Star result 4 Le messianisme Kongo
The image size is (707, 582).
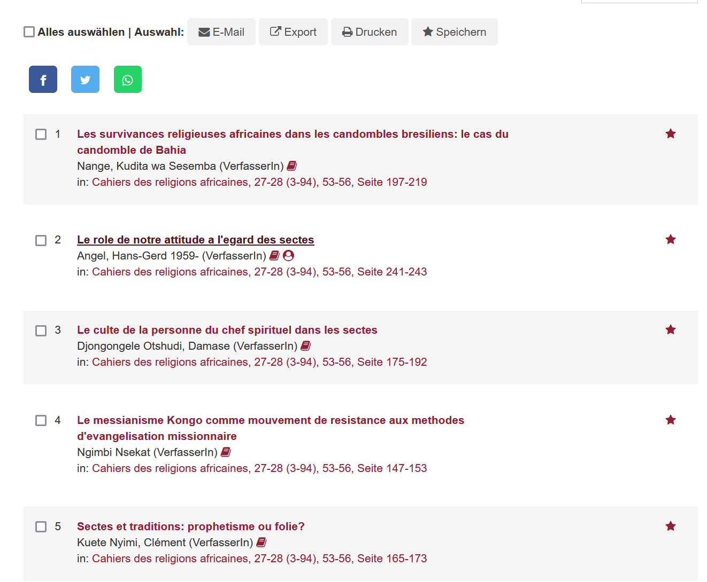click(671, 420)
